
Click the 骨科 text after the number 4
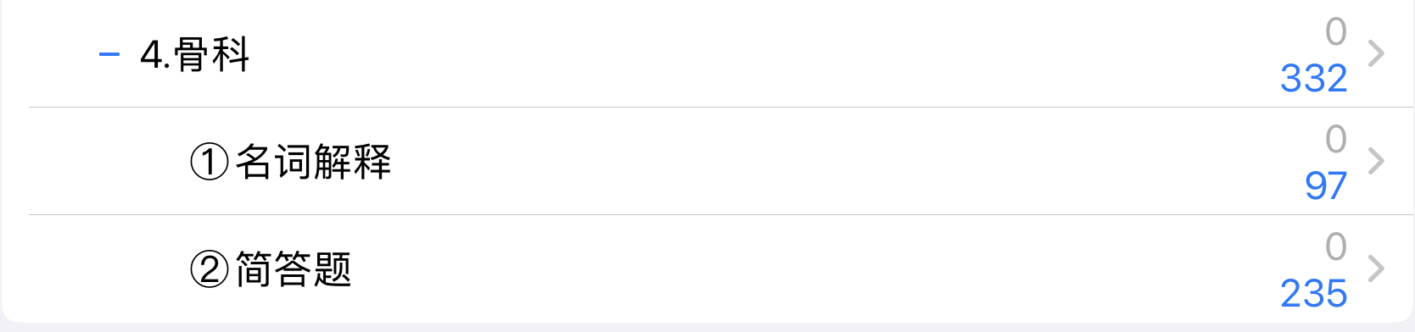pos(212,55)
